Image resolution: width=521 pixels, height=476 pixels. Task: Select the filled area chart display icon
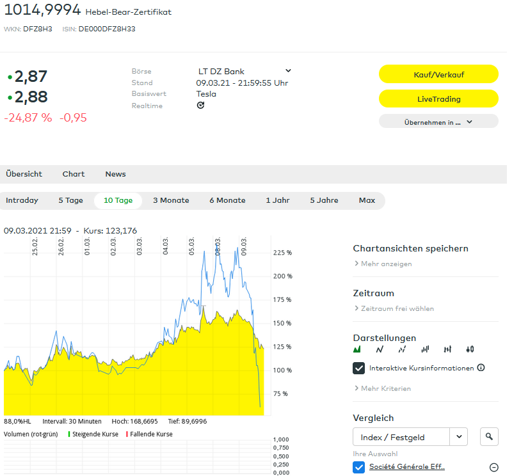[x=357, y=349]
